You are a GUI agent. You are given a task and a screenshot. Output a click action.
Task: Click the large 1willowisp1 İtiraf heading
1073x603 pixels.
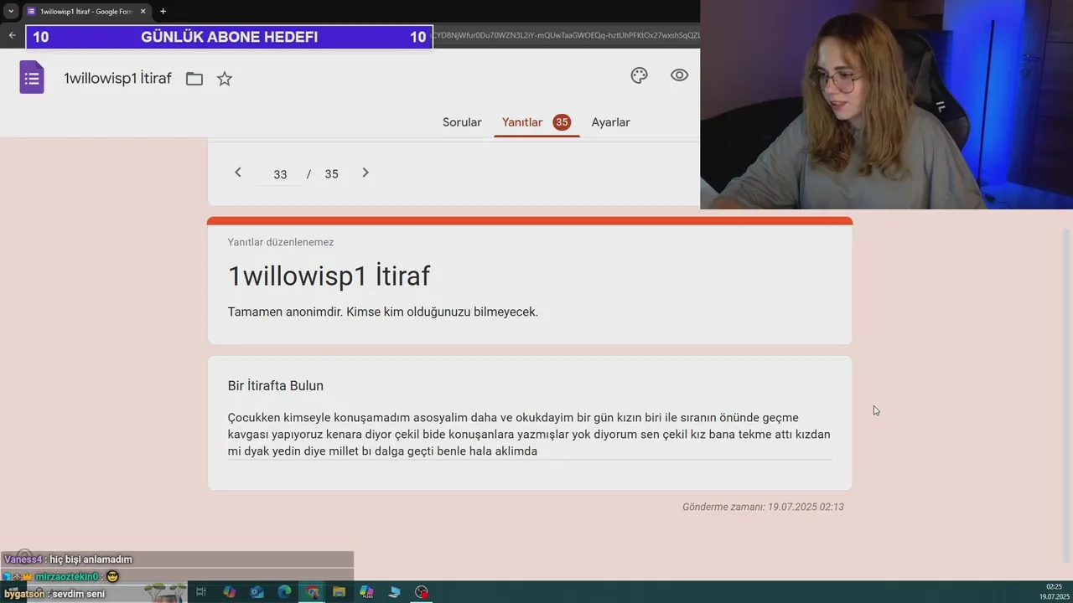pos(329,276)
